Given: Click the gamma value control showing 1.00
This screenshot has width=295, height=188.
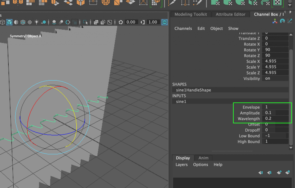Looking at the screenshot, I should [153, 22].
